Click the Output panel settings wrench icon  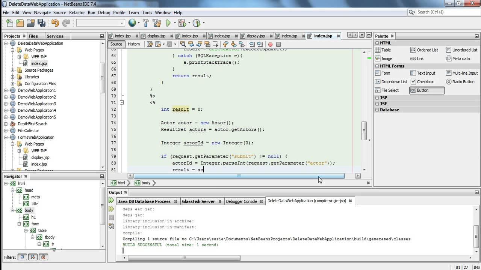111,226
